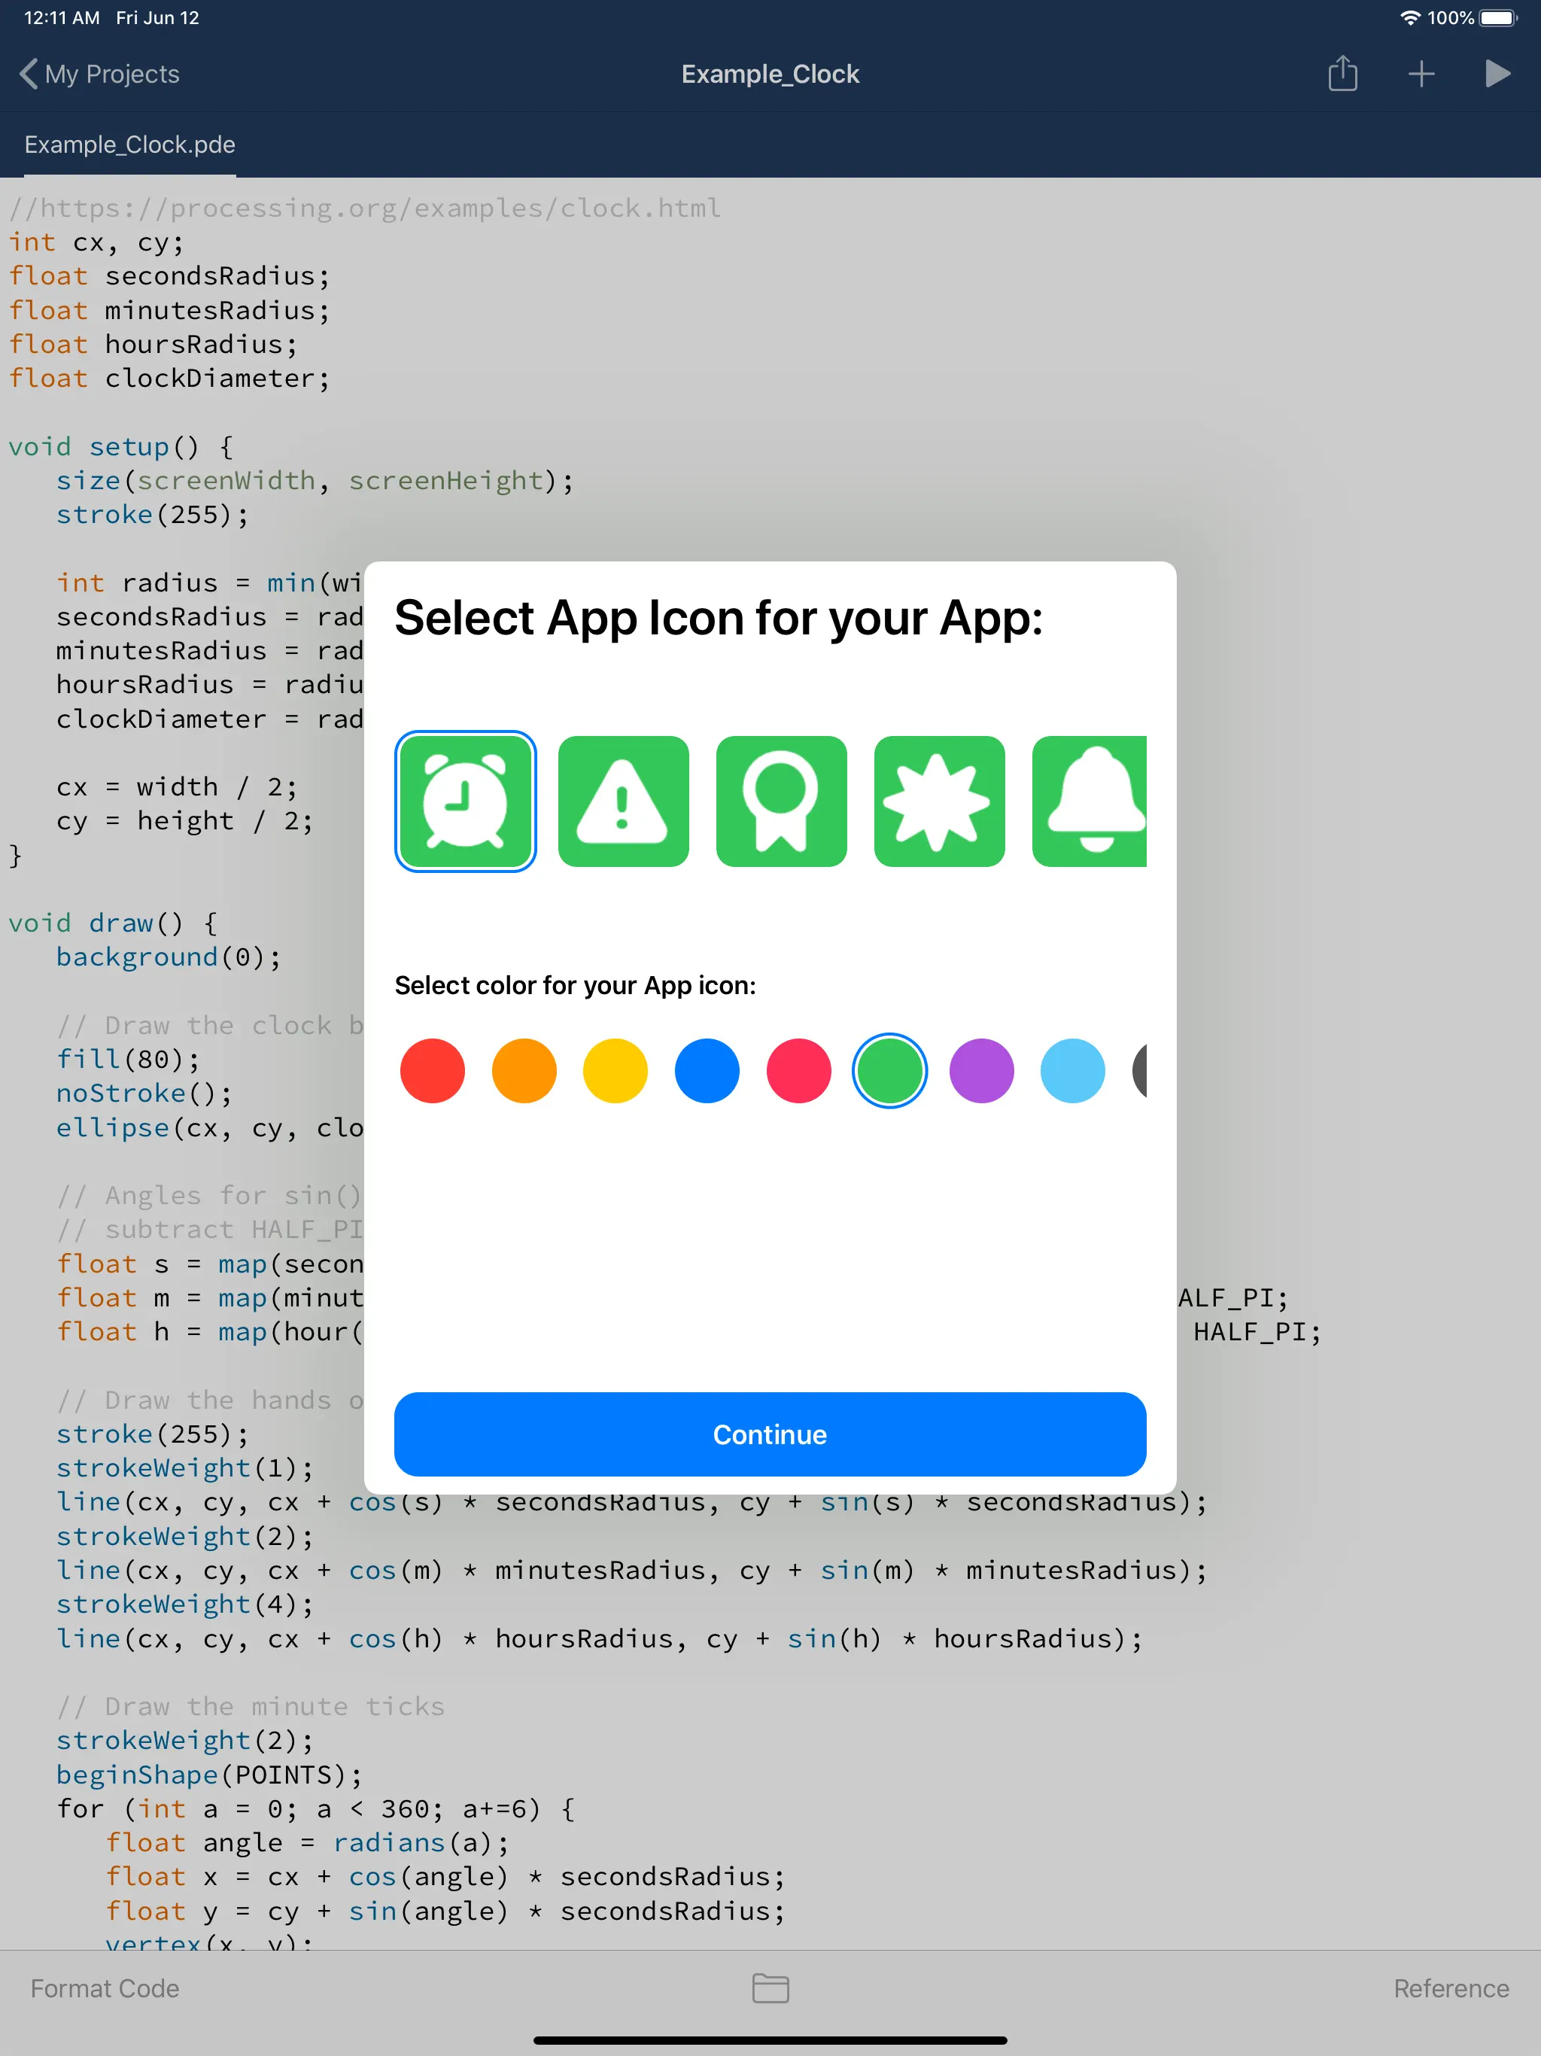
Task: Choose the blue color swatch
Action: tap(707, 1071)
